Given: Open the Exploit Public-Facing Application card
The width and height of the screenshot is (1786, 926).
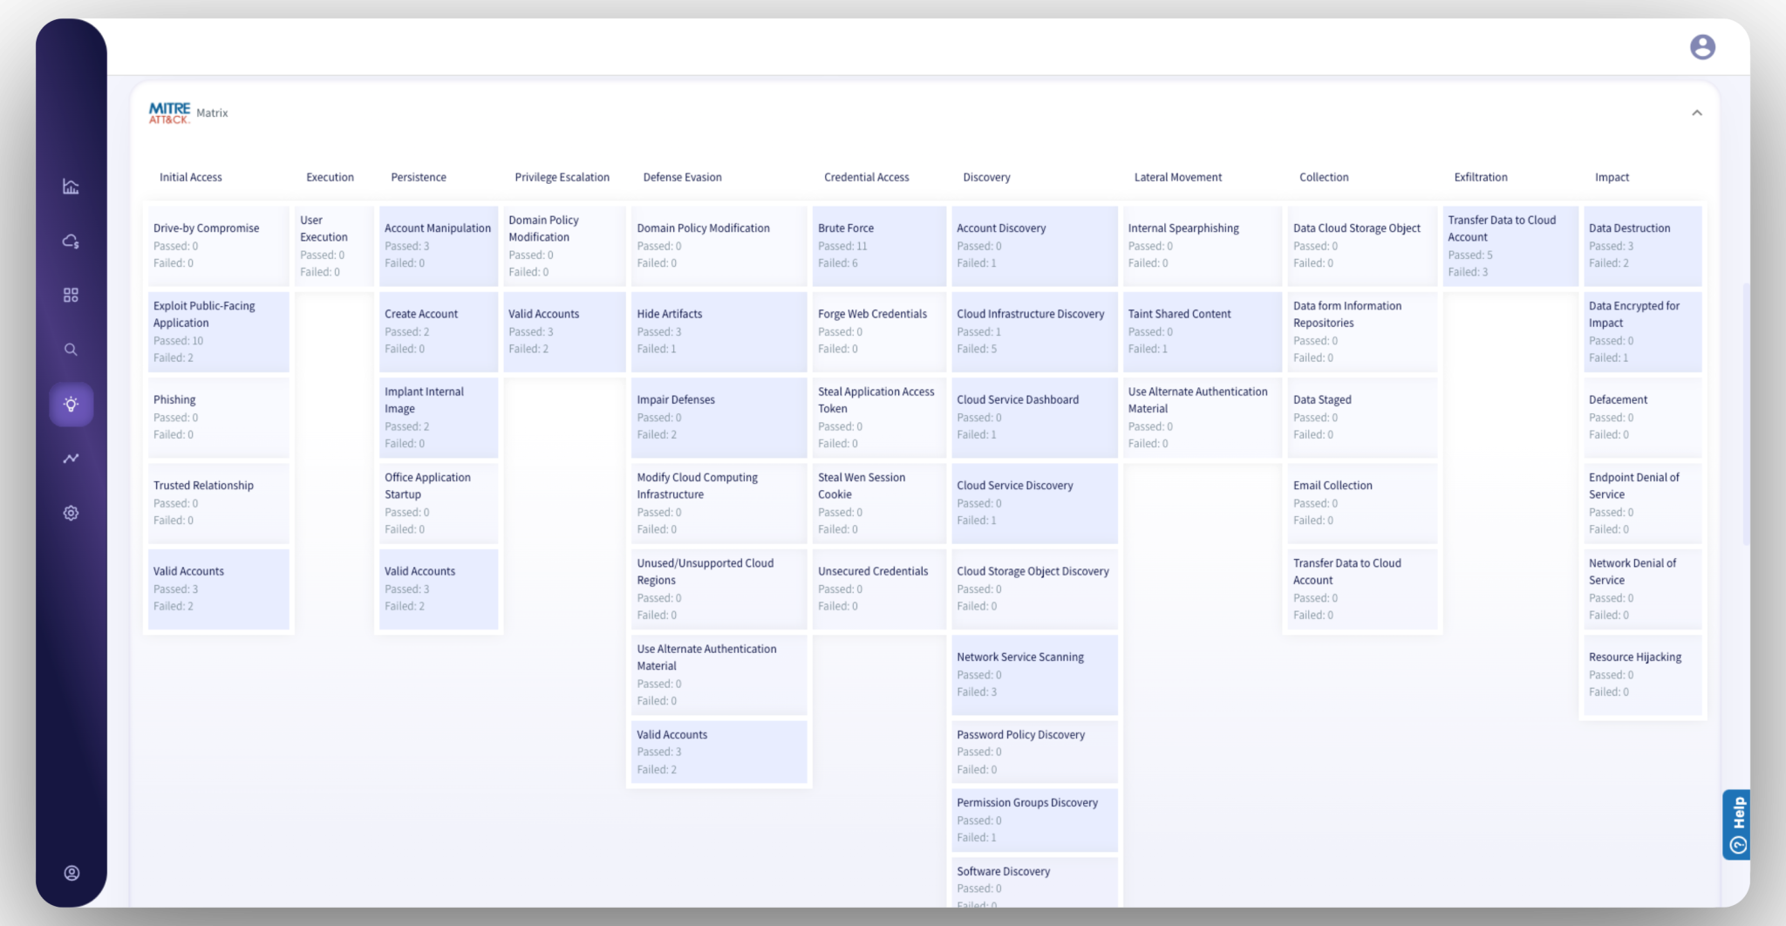Looking at the screenshot, I should click(x=218, y=331).
